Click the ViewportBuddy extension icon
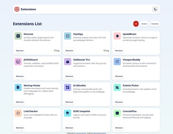Screen dimensions: 173x134 coord(117,62)
